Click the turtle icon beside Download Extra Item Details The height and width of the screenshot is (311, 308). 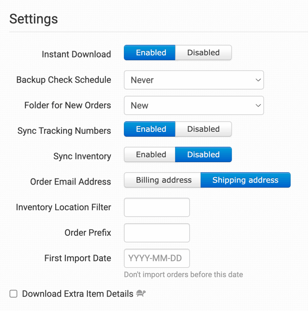(141, 293)
